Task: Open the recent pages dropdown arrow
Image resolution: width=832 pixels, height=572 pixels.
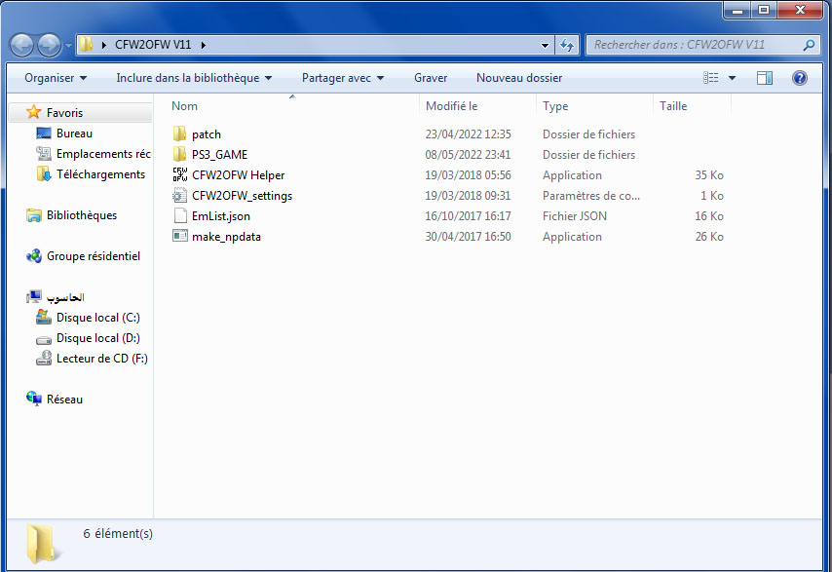Action: [69, 46]
